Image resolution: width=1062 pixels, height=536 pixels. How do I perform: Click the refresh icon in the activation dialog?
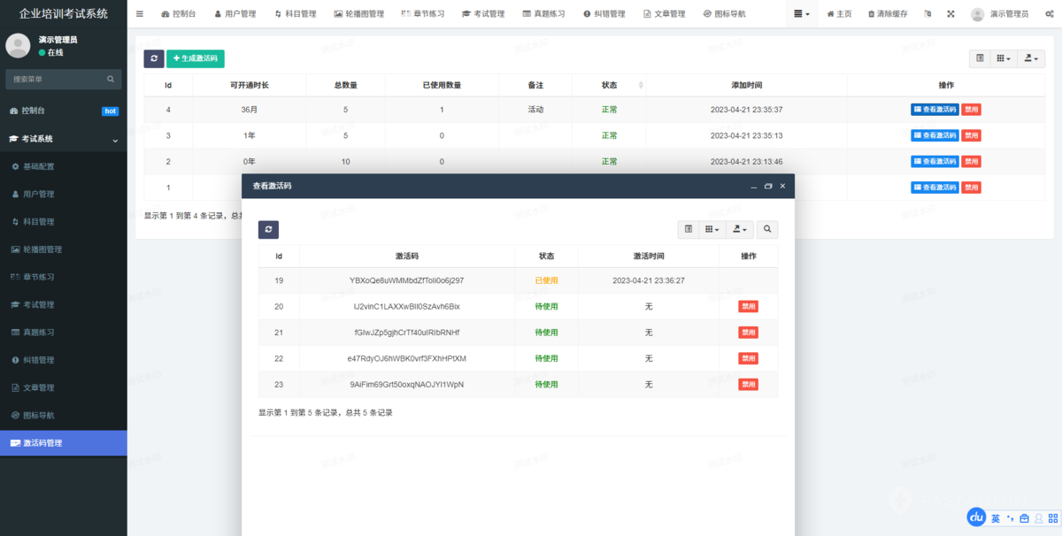[268, 229]
